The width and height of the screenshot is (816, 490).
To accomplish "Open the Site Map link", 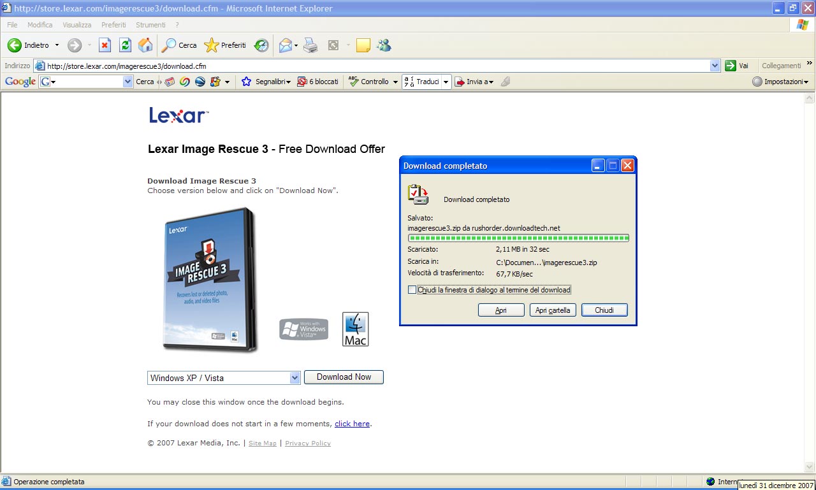I will point(263,443).
